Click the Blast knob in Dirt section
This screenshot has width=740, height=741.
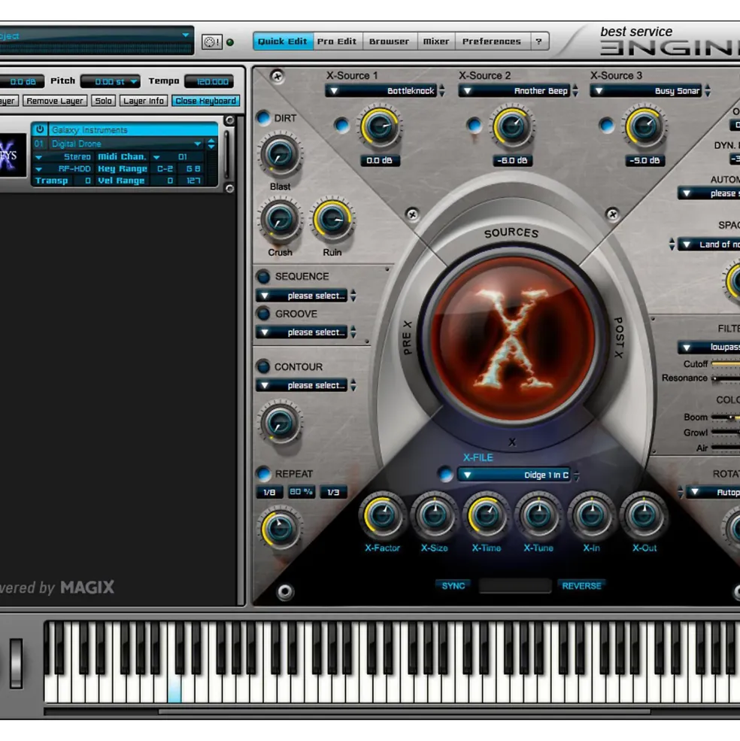pyautogui.click(x=280, y=154)
